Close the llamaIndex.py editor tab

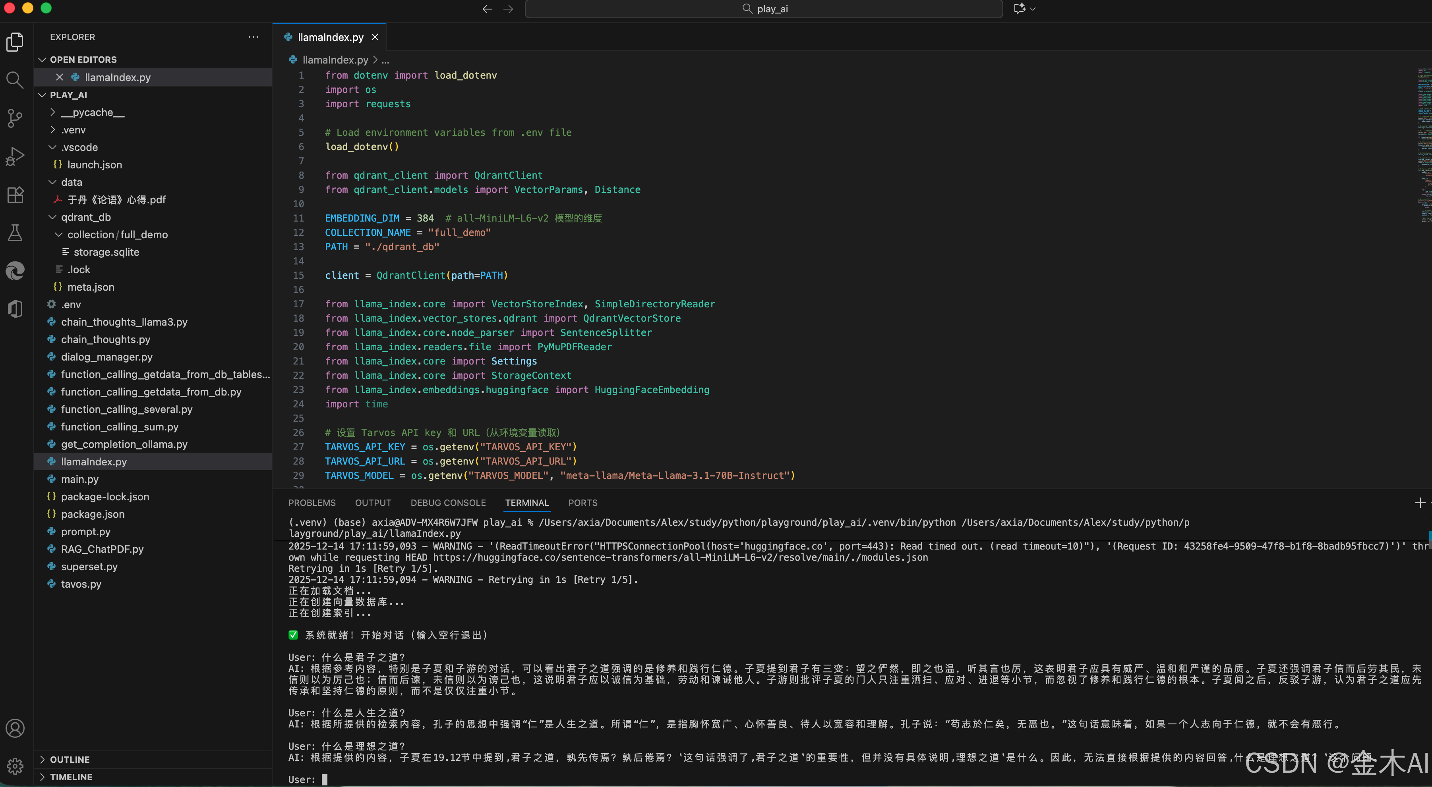point(375,37)
